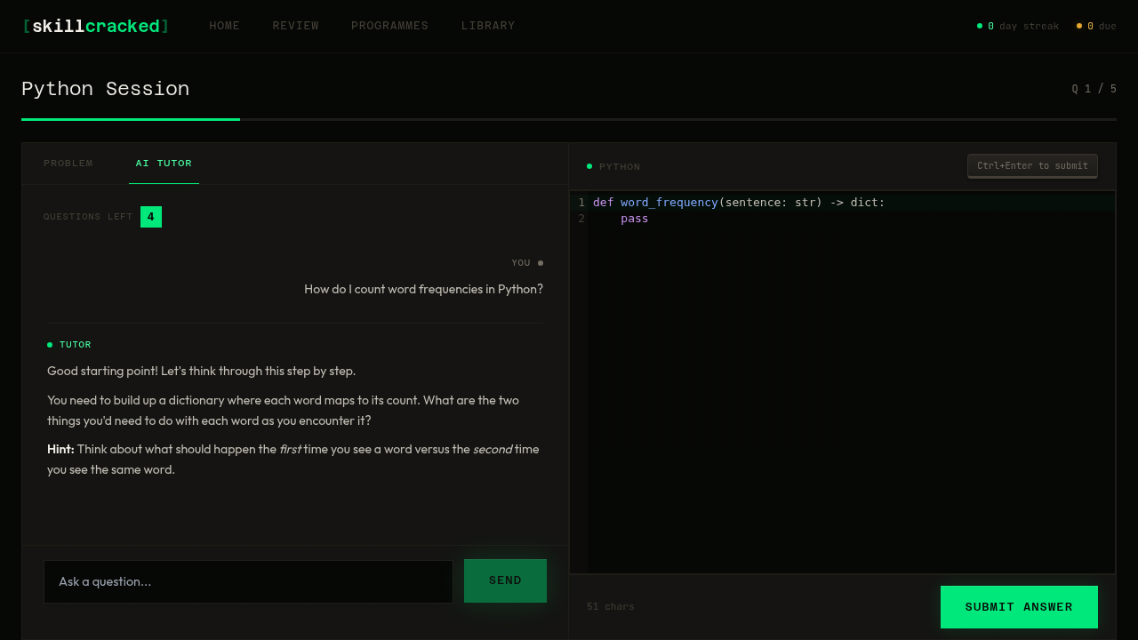Viewport: 1138px width, 640px height.
Task: Click the due count indicator
Action: pyautogui.click(x=1096, y=26)
